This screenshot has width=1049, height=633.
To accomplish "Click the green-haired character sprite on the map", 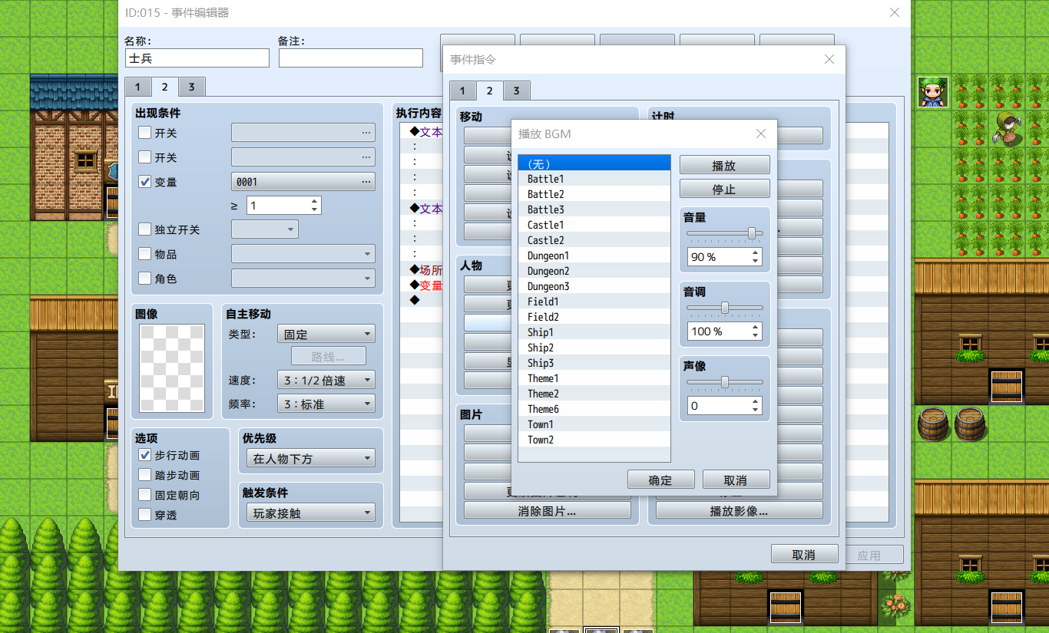I will 933,92.
